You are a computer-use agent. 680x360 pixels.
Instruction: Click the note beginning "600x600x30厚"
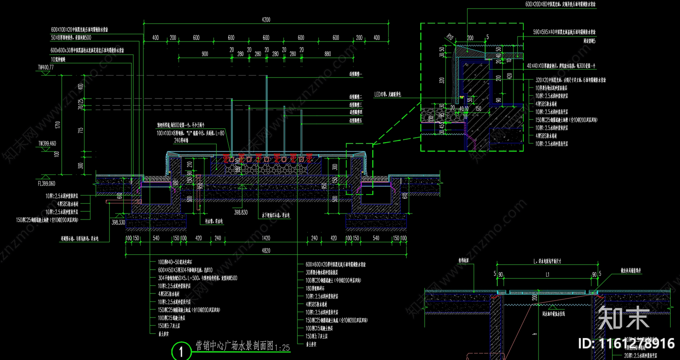[x=87, y=50]
